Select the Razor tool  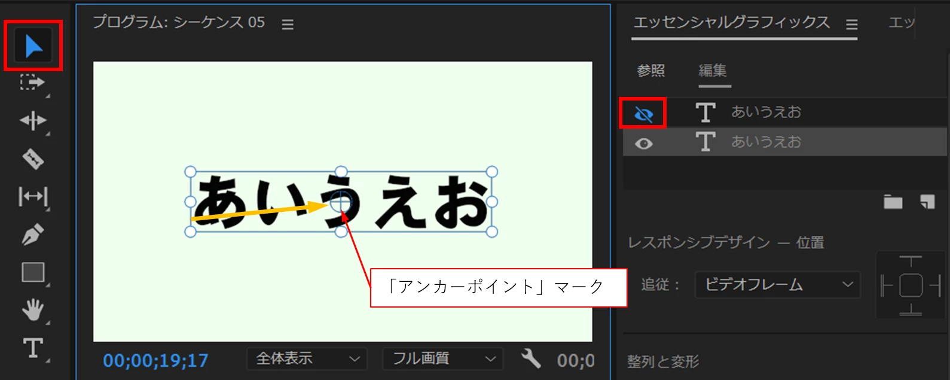[x=33, y=159]
